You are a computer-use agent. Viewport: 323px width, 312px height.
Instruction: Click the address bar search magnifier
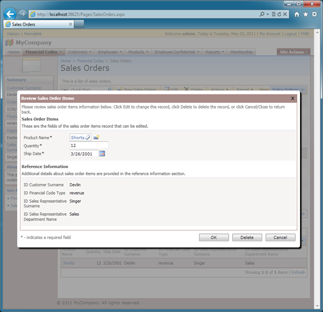pyautogui.click(x=262, y=14)
